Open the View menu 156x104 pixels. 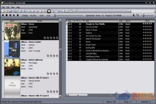pyautogui.click(x=13, y=7)
